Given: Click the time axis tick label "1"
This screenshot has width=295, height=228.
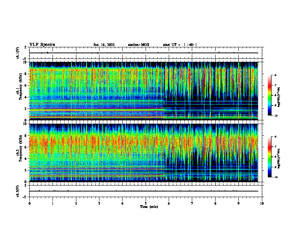Looking at the screenshot, I should 53,203.
